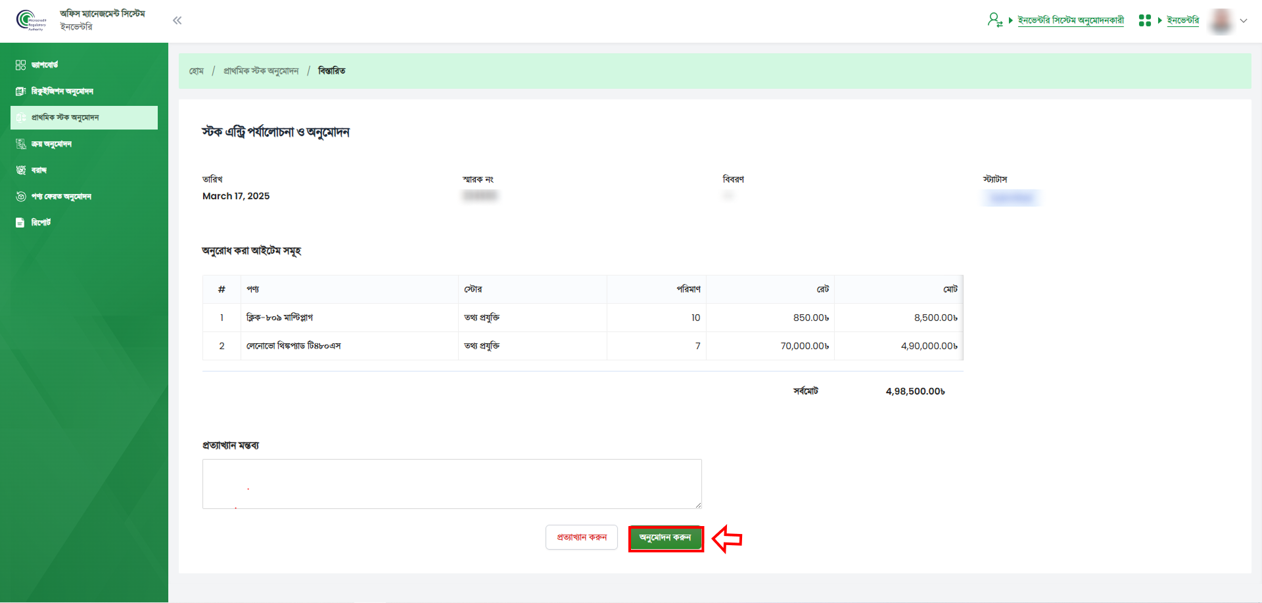Open the user profile dropdown chevron
Screen dimensions: 1262x603
pos(1244,20)
